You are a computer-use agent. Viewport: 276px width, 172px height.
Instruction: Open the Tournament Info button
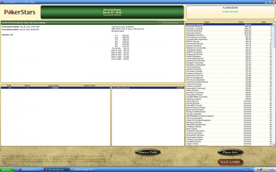pyautogui.click(x=171, y=23)
